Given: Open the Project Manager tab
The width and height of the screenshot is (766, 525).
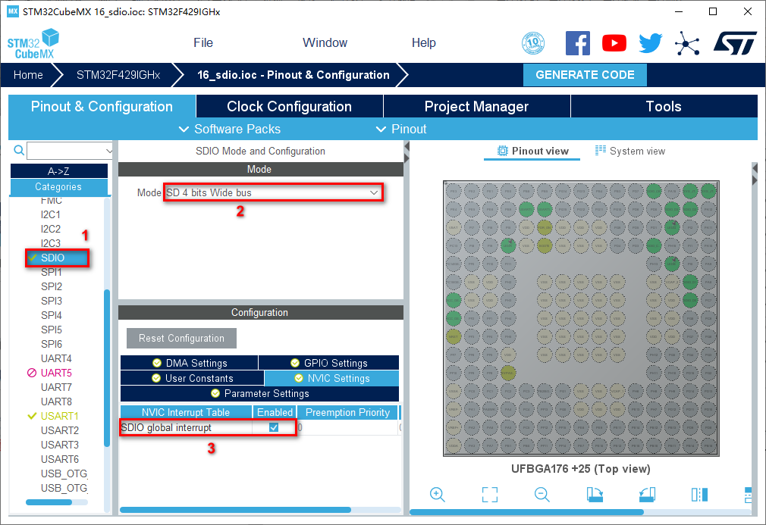Looking at the screenshot, I should point(476,107).
